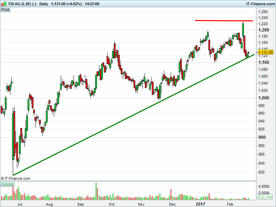The height and width of the screenshot is (207, 276).
Task: Click the 1,200 price axis label
Action: tap(264, 30)
